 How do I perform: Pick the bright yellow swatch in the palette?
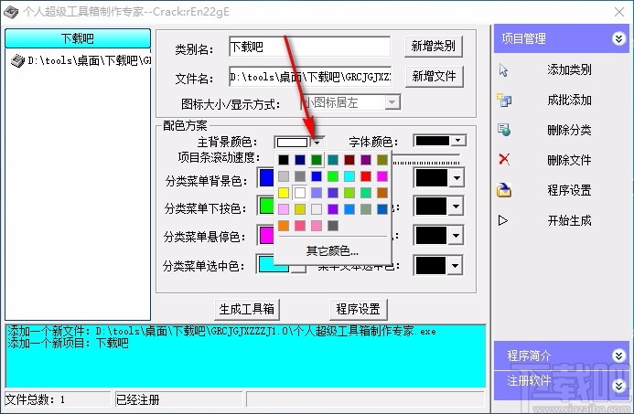pyautogui.click(x=284, y=193)
